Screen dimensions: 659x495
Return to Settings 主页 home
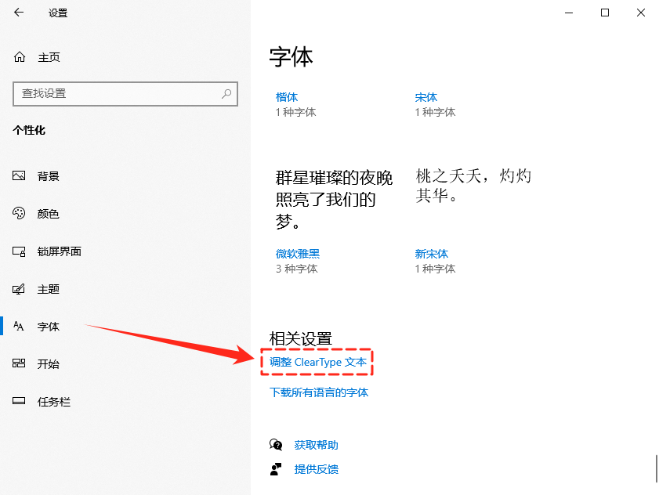(x=49, y=56)
